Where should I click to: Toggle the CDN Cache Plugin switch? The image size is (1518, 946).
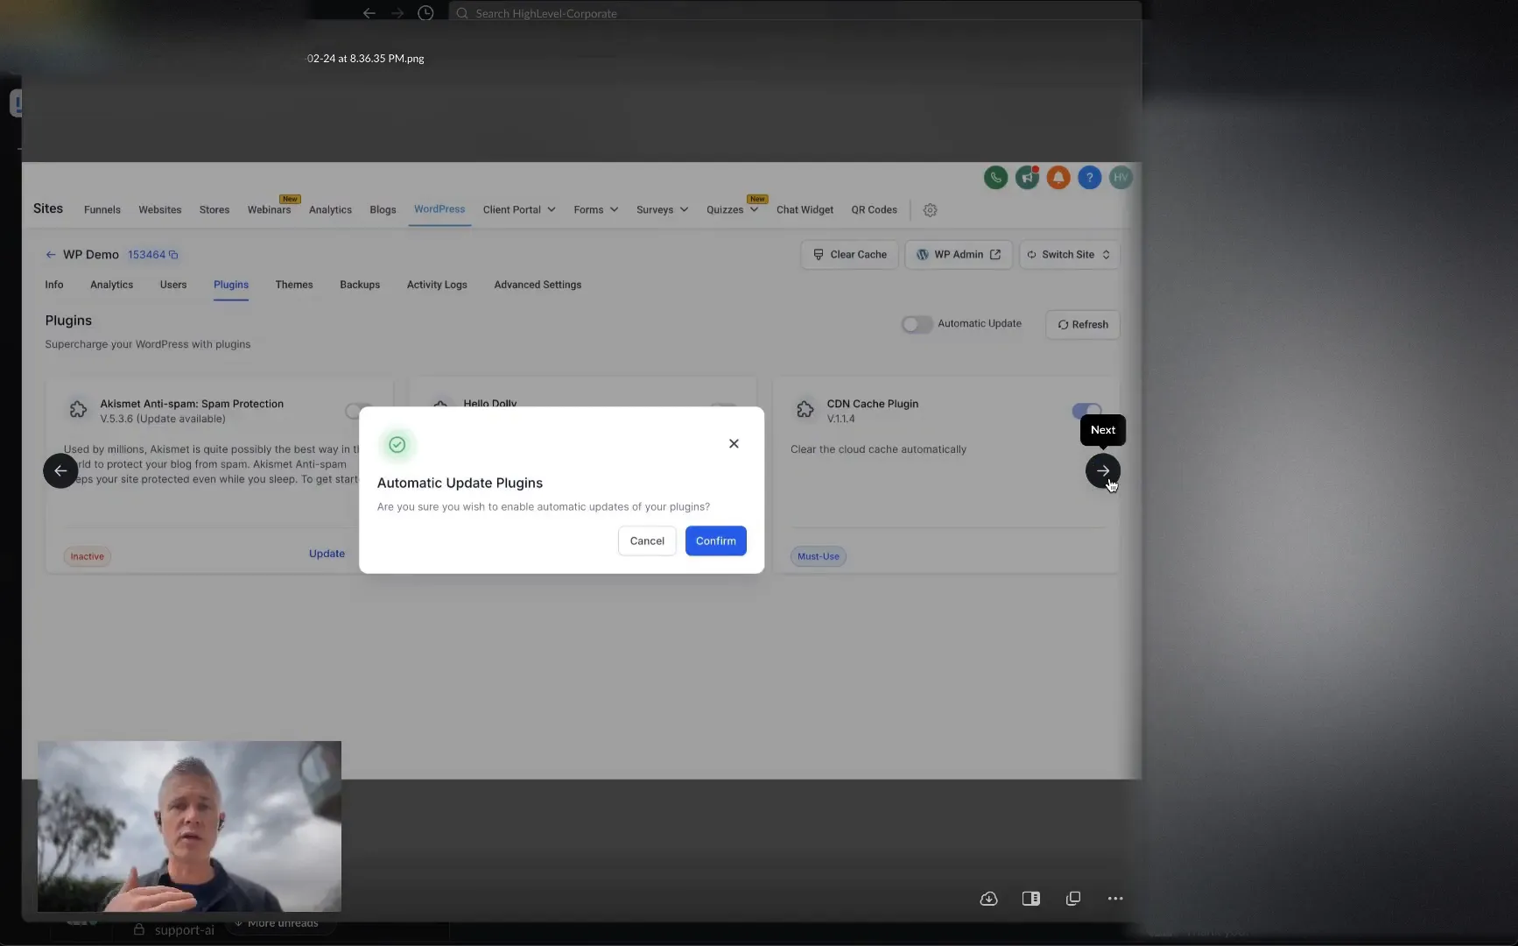coord(1086,410)
